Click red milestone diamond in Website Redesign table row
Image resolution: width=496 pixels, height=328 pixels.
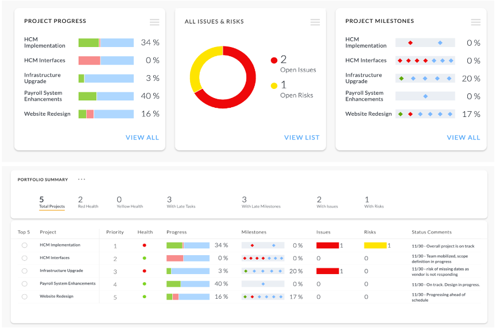click(252, 296)
